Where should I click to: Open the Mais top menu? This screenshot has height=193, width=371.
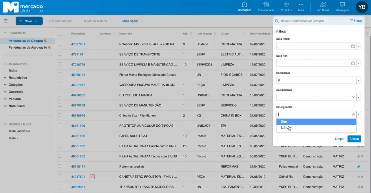coord(301,7)
